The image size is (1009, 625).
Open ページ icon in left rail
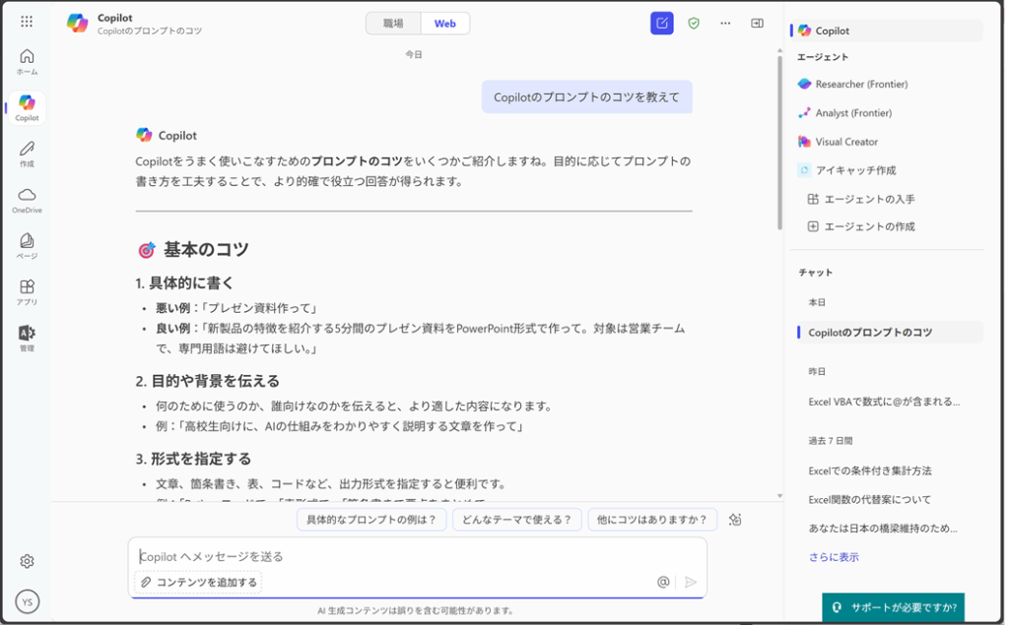point(27,246)
